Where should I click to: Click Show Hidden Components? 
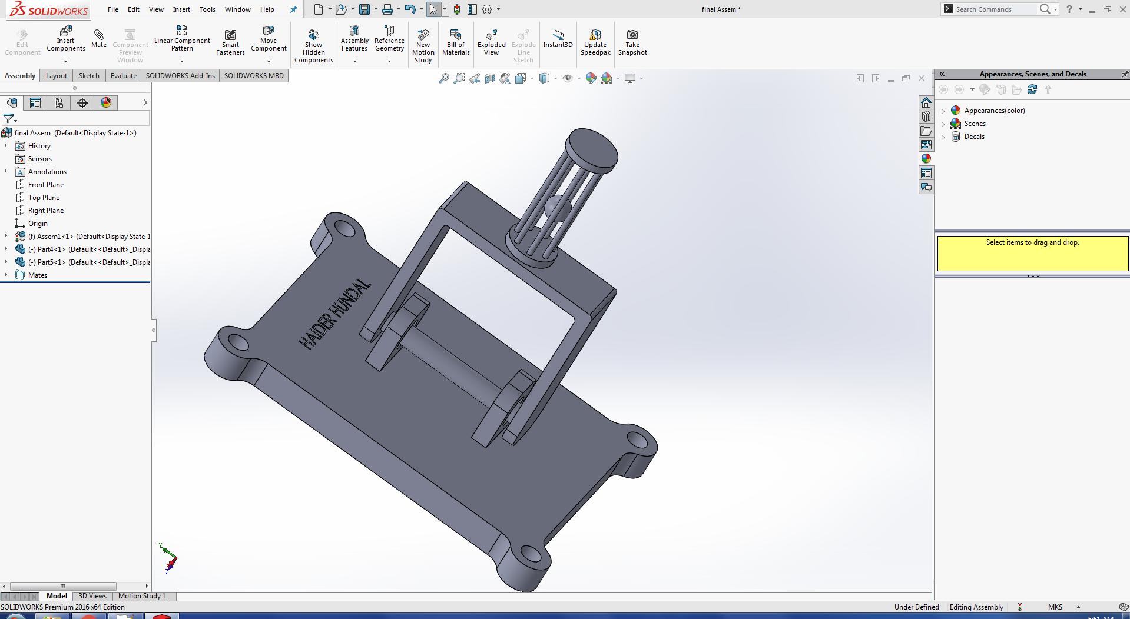(314, 46)
